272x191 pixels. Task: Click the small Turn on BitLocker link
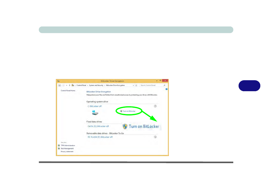(x=129, y=111)
